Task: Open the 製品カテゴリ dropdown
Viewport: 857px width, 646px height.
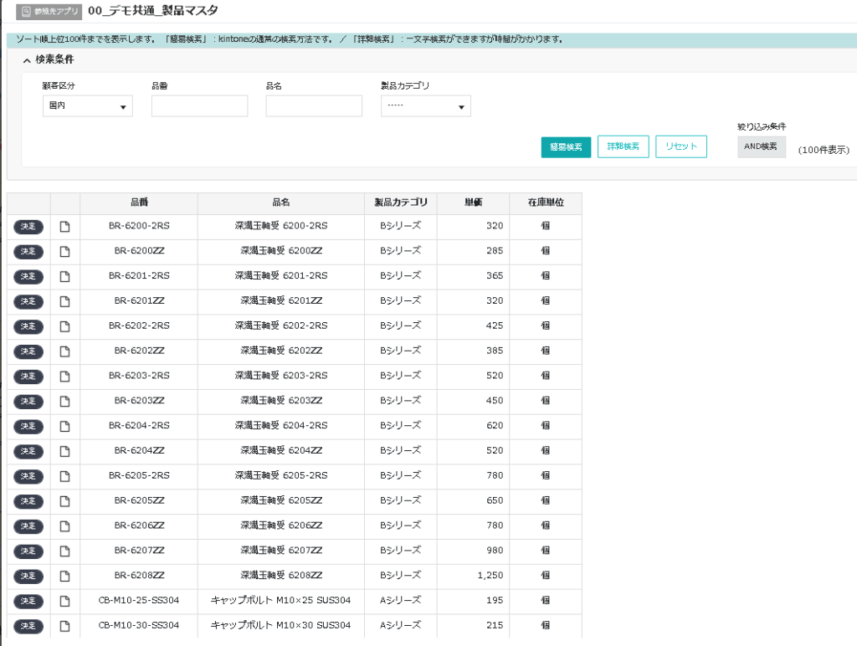Action: 425,105
